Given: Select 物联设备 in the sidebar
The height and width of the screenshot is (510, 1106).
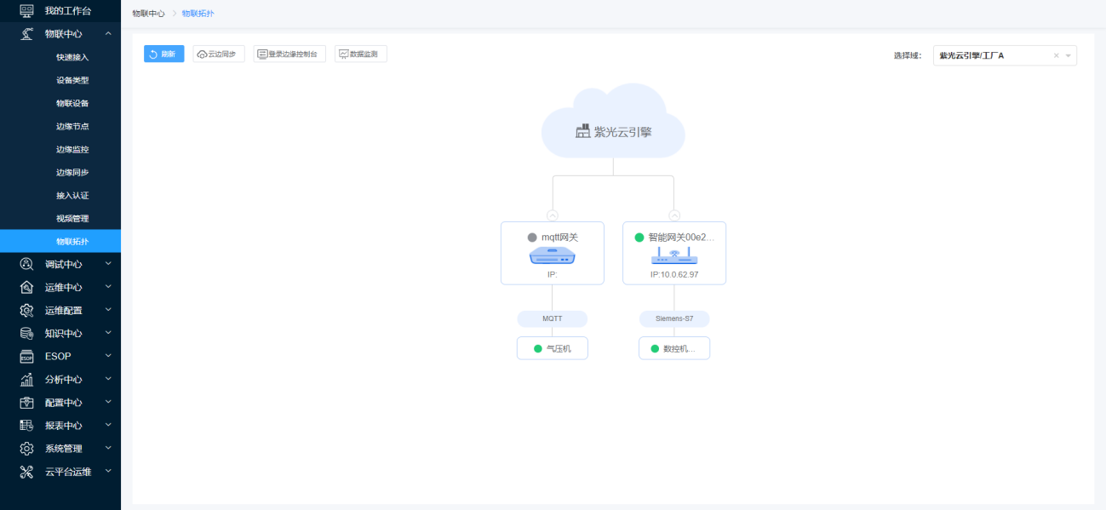Looking at the screenshot, I should pyautogui.click(x=72, y=103).
